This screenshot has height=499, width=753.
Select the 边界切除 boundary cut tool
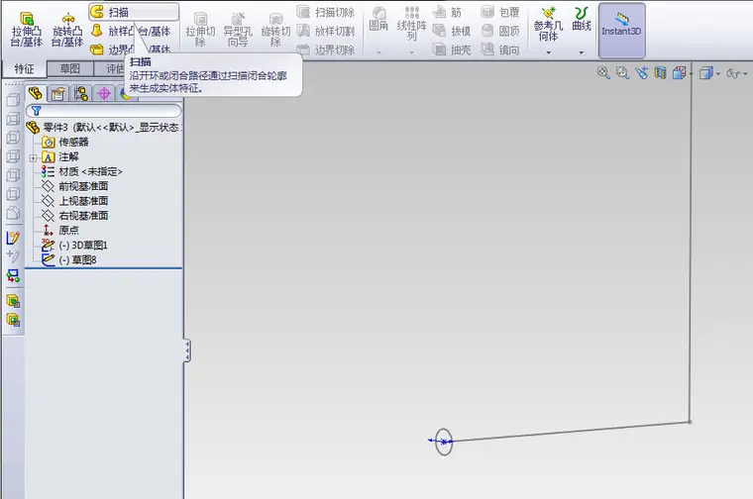326,50
